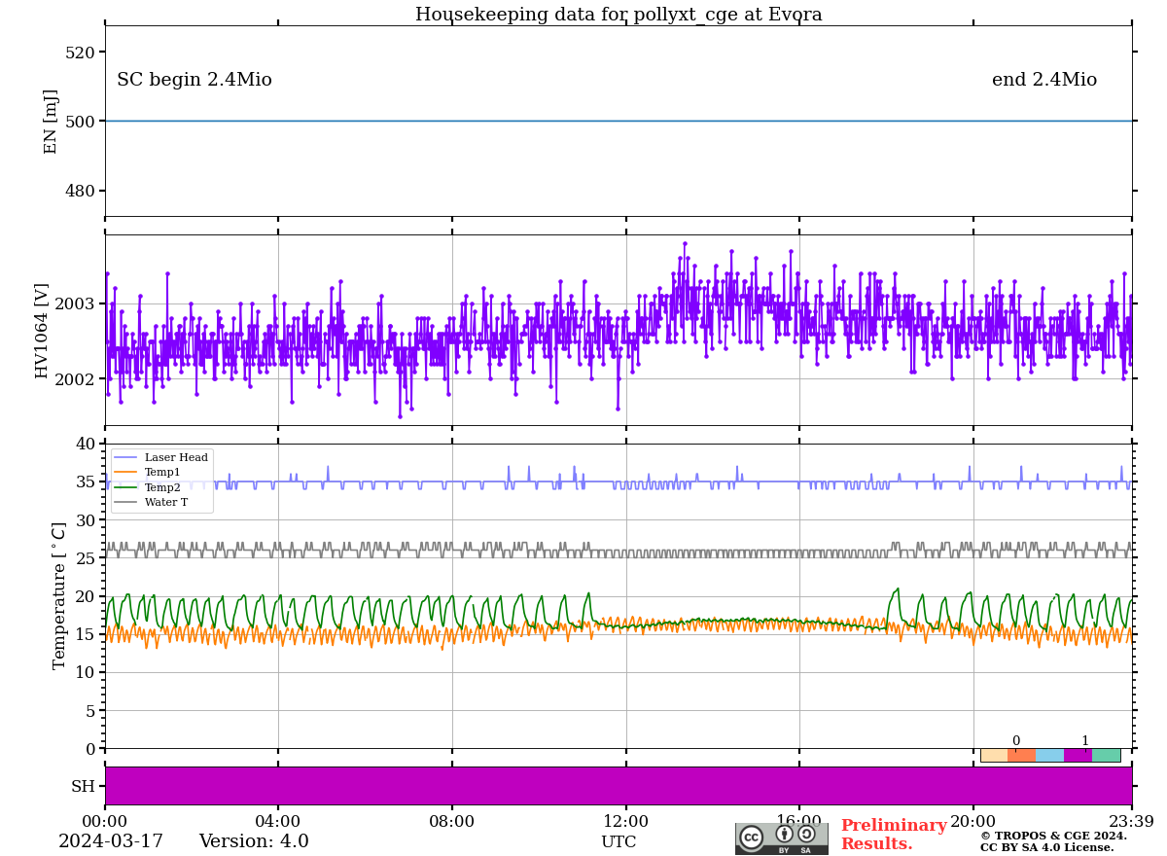This screenshot has height=856, width=1167.
Task: Pick the peach colorbar swatch
Action: pyautogui.click(x=994, y=755)
